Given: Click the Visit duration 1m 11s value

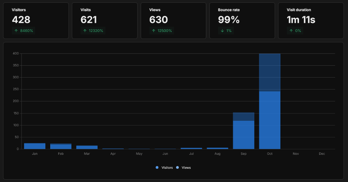Looking at the screenshot, I should 301,20.
